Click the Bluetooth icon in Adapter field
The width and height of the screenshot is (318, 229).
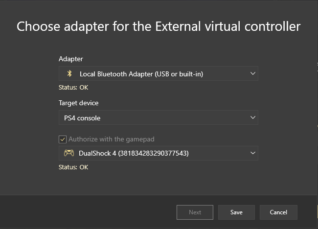pos(69,74)
